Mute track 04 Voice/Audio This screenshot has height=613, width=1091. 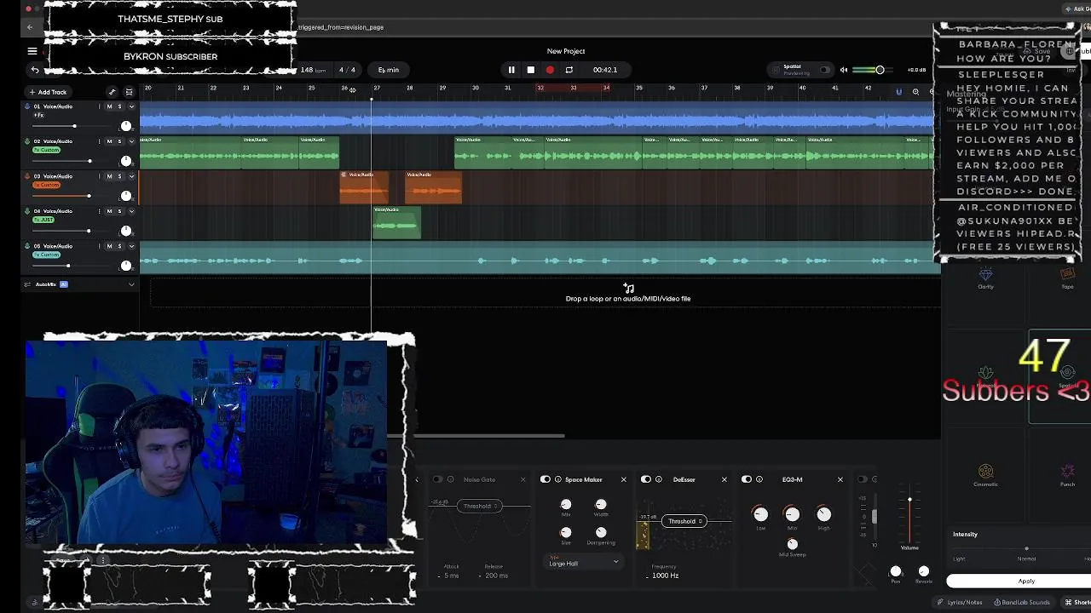coord(109,211)
